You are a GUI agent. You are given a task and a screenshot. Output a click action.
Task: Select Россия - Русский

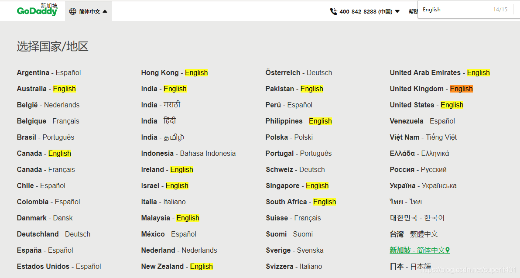point(418,169)
